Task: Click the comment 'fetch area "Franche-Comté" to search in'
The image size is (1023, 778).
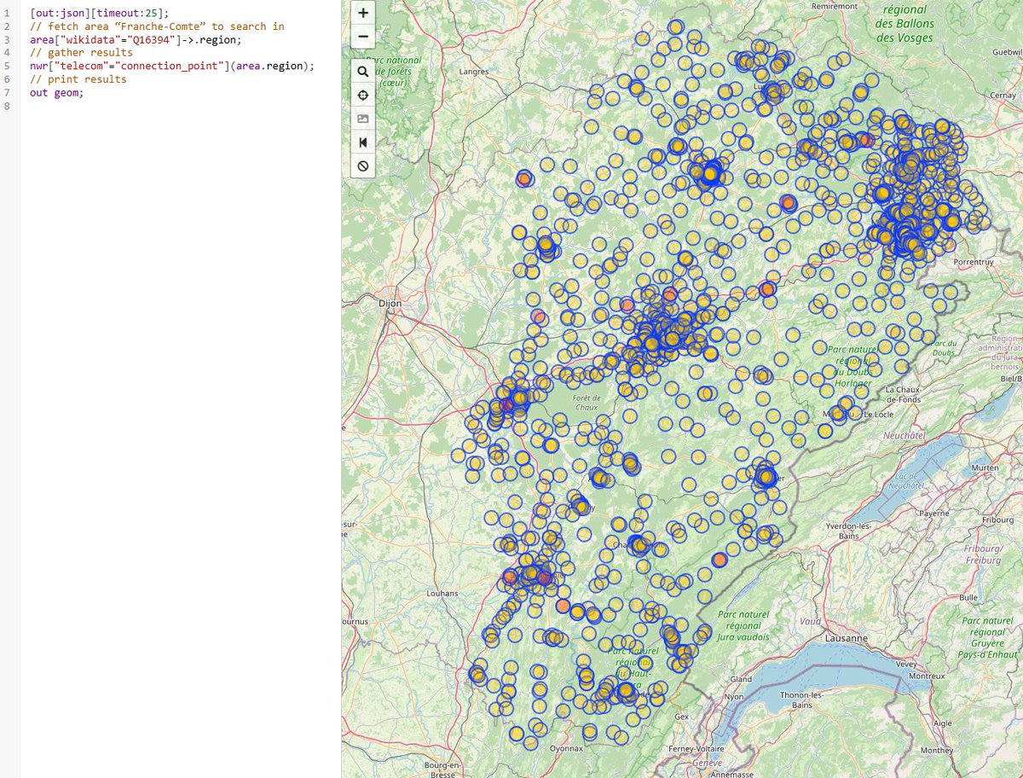Action: (x=157, y=26)
